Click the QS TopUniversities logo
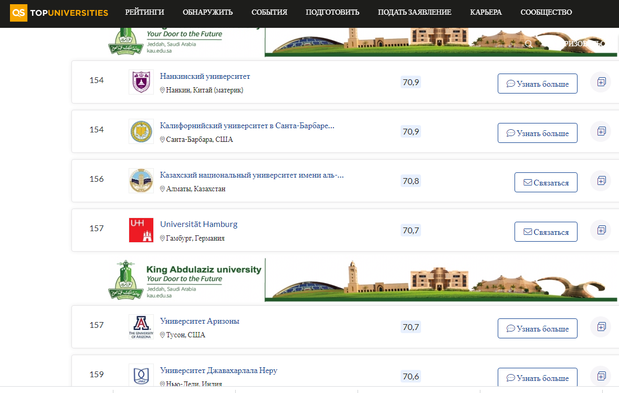 pos(59,13)
